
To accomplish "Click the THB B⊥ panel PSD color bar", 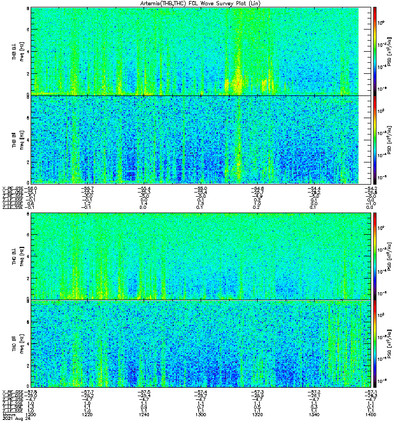I will tap(375, 51).
